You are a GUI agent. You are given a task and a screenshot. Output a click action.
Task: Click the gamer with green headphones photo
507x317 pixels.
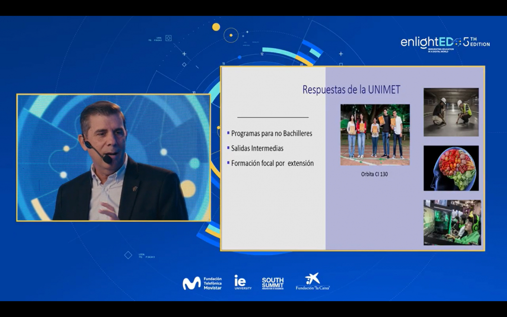(452, 222)
